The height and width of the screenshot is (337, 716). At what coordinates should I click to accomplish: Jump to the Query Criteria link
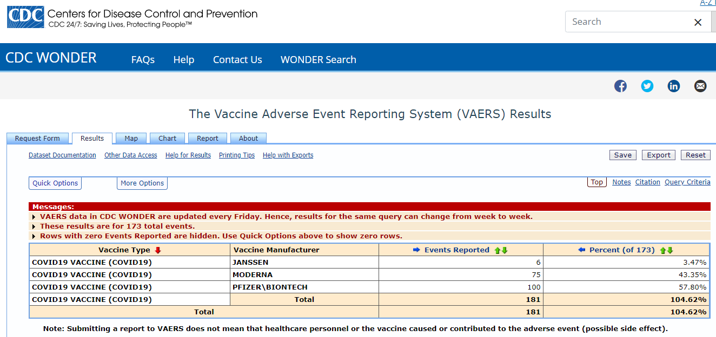pos(687,182)
